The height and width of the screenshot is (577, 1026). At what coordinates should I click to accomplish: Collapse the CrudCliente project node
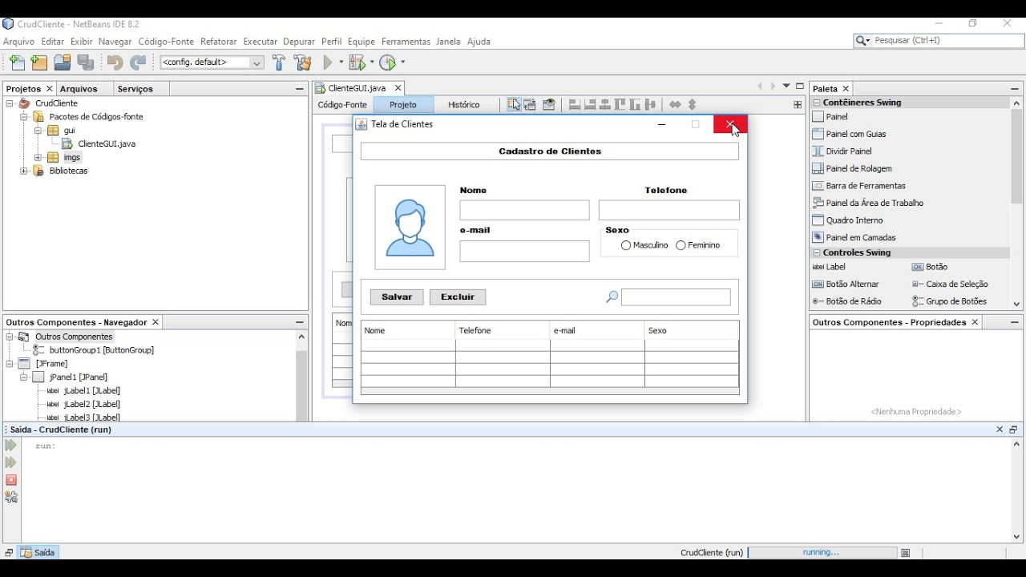pyautogui.click(x=10, y=103)
